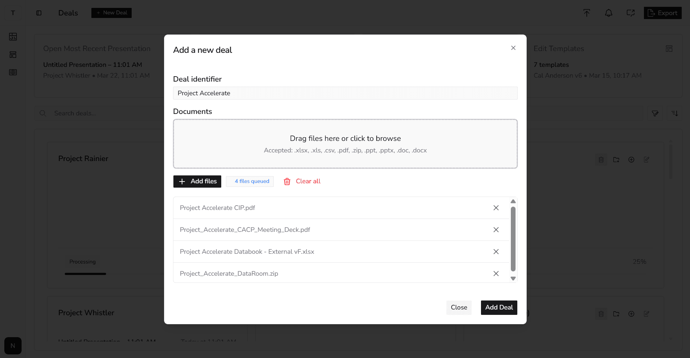Click the Add Deal button
This screenshot has height=358, width=690.
499,308
